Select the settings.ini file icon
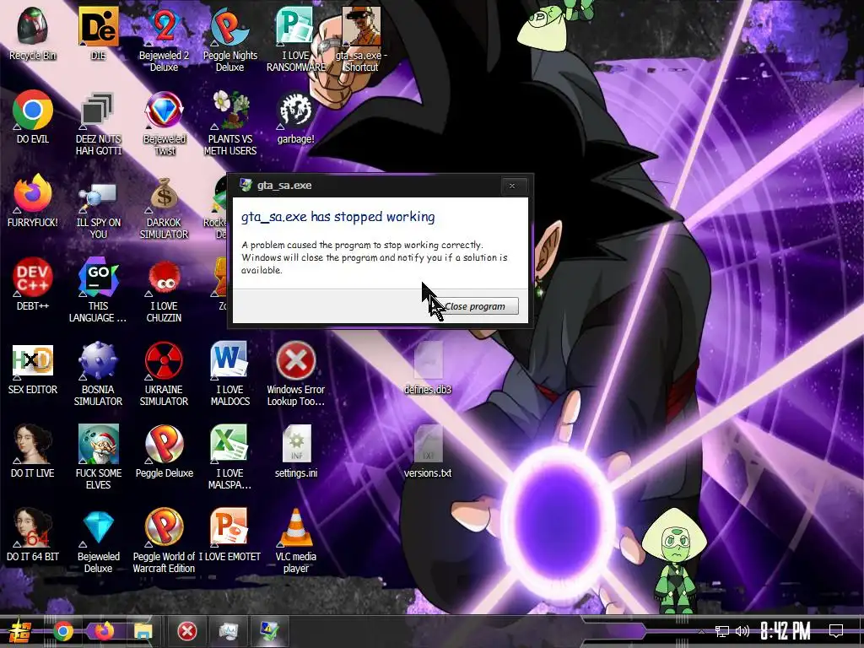Viewport: 864px width, 648px height. (295, 444)
